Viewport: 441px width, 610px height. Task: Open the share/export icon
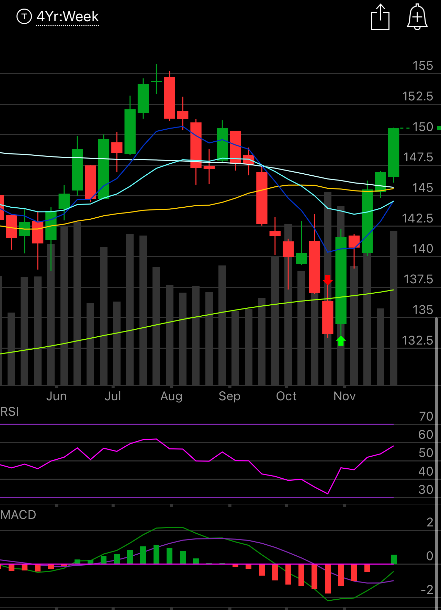tap(380, 17)
